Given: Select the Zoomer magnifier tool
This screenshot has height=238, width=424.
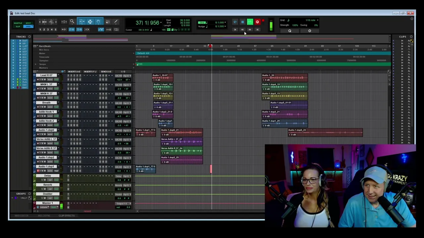Looking at the screenshot, I should 72,22.
